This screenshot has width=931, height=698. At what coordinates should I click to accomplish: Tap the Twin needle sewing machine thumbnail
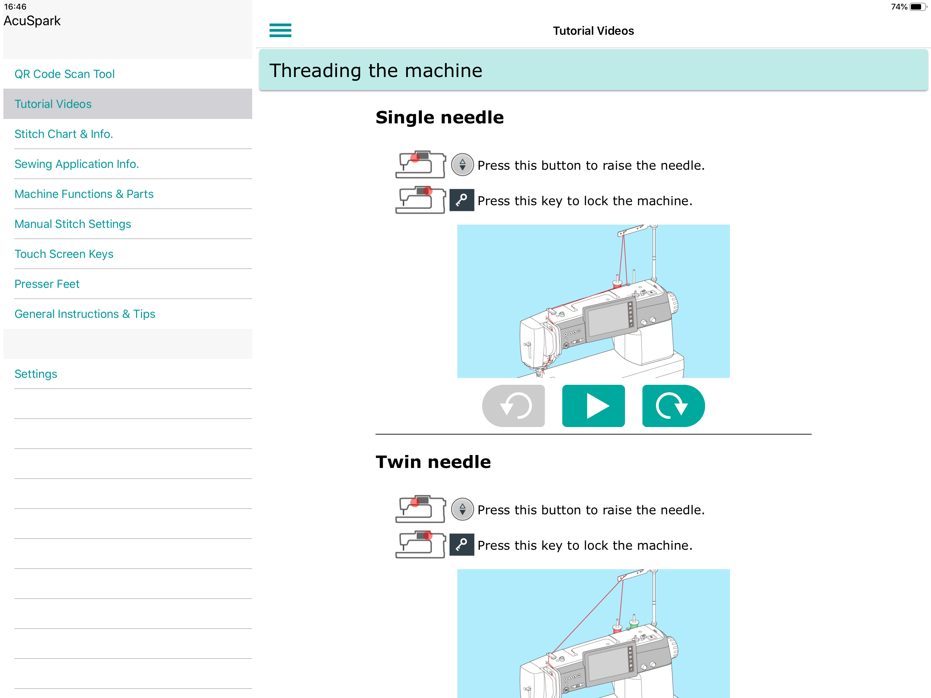(x=593, y=633)
